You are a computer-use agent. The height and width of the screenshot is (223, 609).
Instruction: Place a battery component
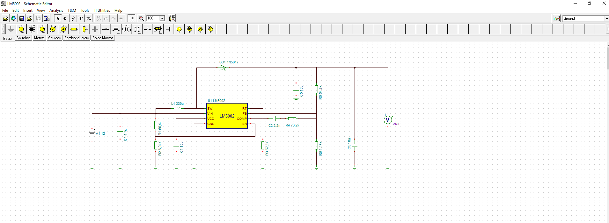[x=32, y=29]
